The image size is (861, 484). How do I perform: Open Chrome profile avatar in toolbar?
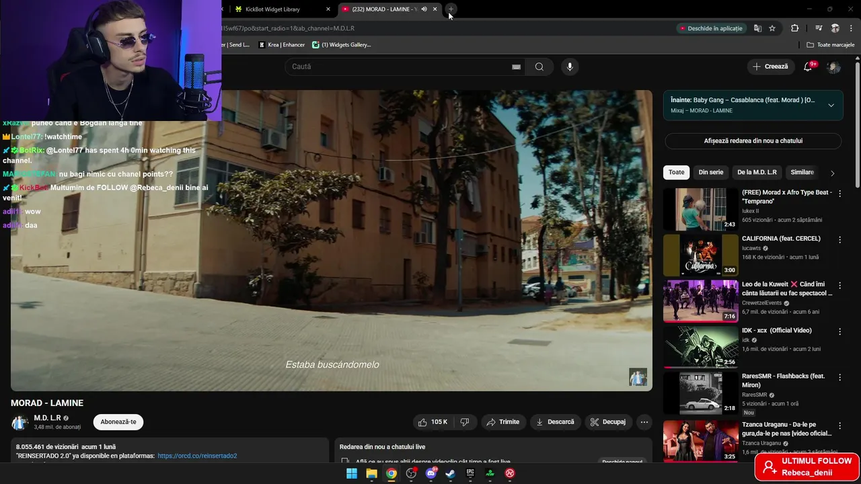(x=835, y=28)
